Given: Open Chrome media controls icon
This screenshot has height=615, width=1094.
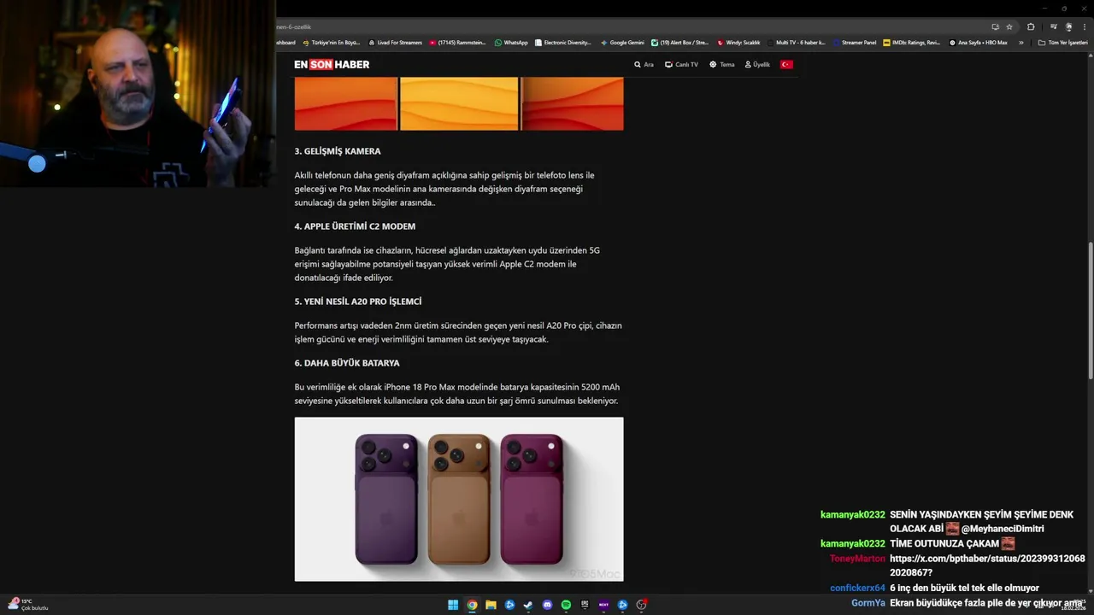Looking at the screenshot, I should [x=1054, y=26].
